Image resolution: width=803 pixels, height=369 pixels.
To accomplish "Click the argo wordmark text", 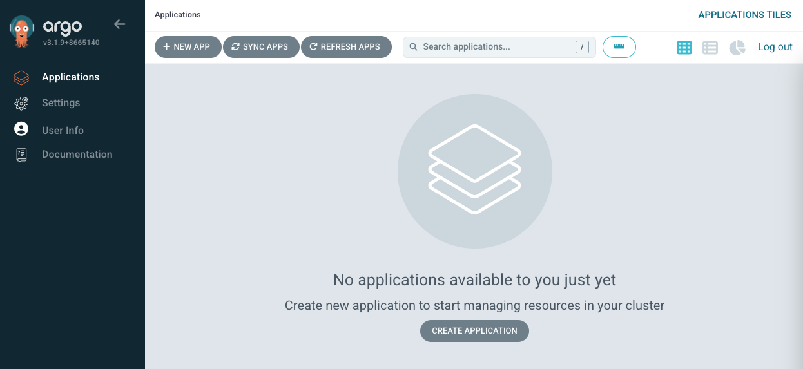I will coord(63,27).
